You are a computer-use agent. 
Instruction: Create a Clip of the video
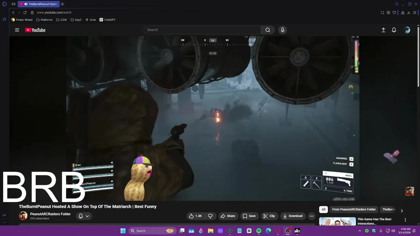[x=269, y=216]
